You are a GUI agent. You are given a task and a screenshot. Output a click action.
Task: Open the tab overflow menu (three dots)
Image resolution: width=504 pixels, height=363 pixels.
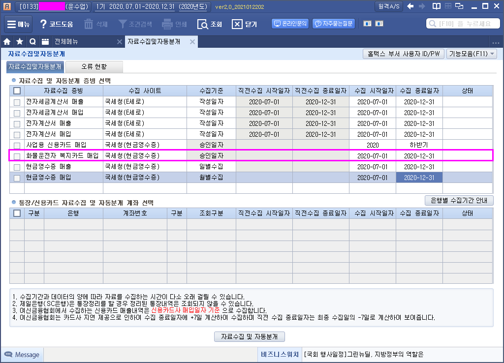(x=496, y=42)
